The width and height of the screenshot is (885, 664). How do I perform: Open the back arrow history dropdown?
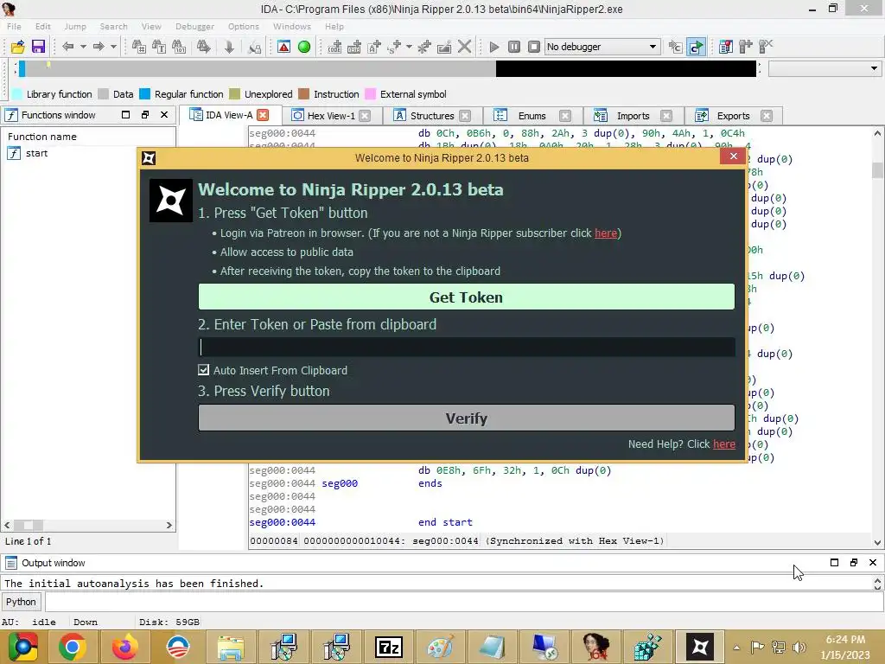(83, 47)
